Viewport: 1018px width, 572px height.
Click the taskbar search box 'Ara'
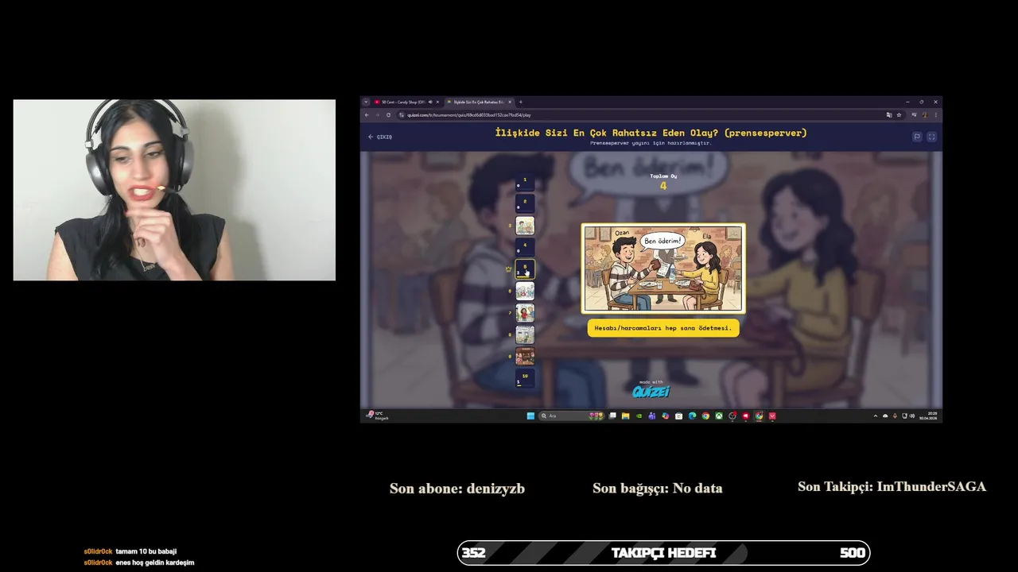coord(572,415)
